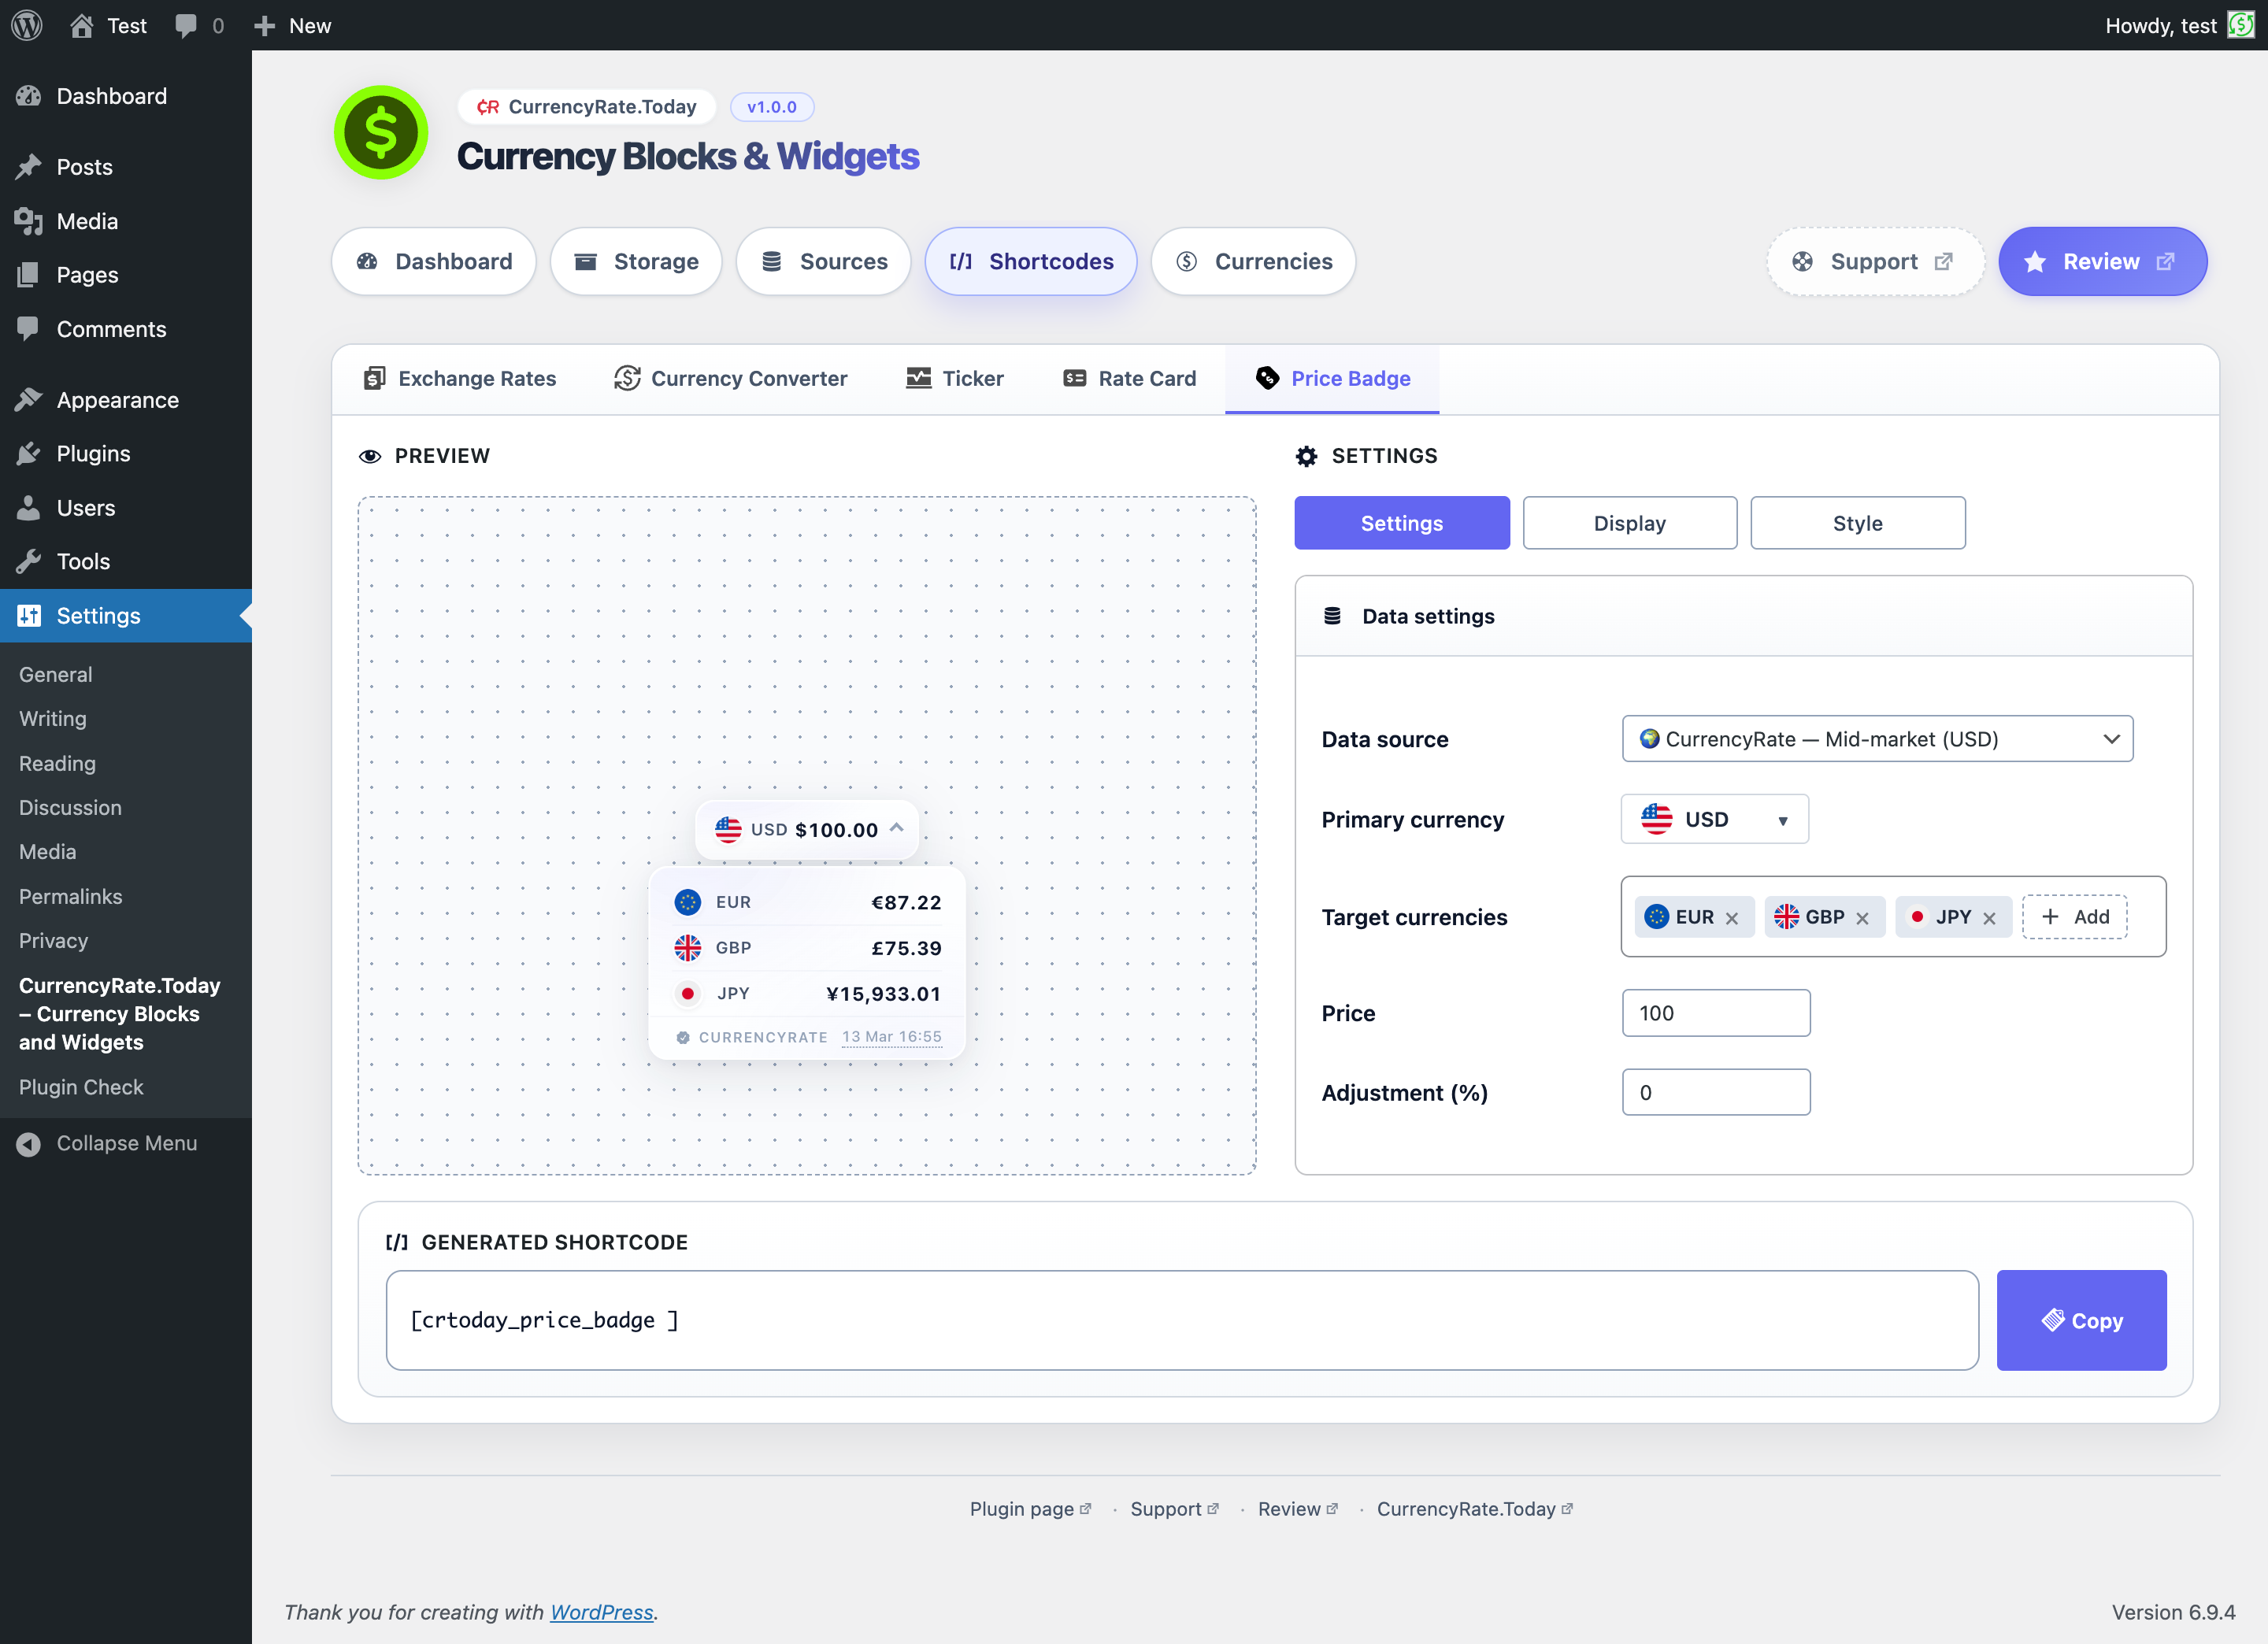Open the Exchange Rates shortcode tab icon

[375, 378]
